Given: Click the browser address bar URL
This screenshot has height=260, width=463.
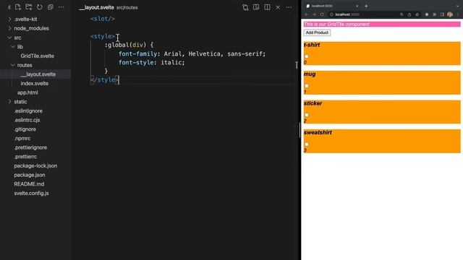Looking at the screenshot, I should (347, 14).
